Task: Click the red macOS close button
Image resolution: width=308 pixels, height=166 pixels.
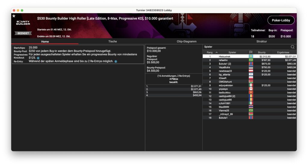Action: (14, 10)
